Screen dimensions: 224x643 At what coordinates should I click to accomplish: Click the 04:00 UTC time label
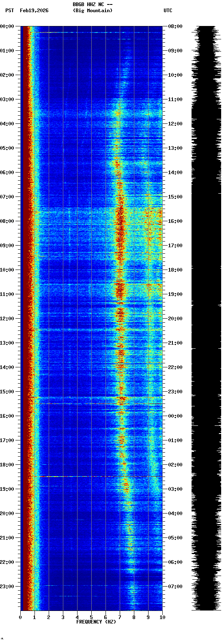click(x=175, y=514)
